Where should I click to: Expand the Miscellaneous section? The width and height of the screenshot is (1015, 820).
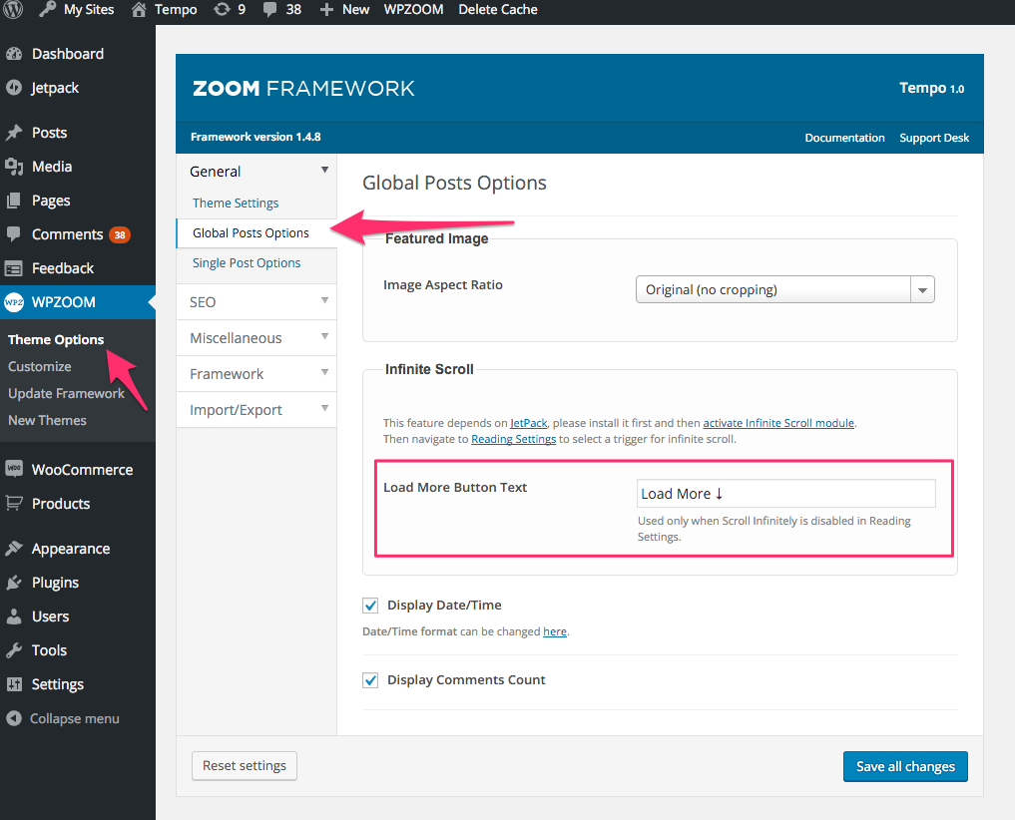[x=256, y=338]
